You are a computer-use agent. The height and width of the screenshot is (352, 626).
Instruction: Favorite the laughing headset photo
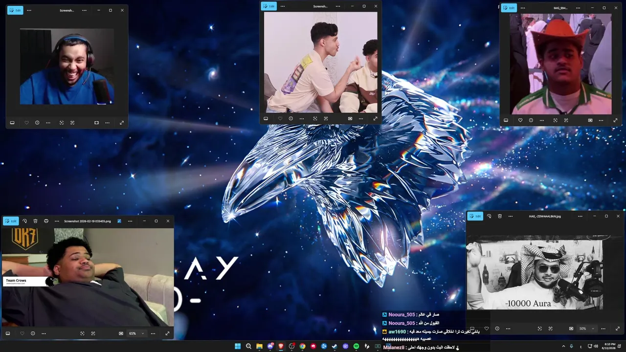coord(26,123)
